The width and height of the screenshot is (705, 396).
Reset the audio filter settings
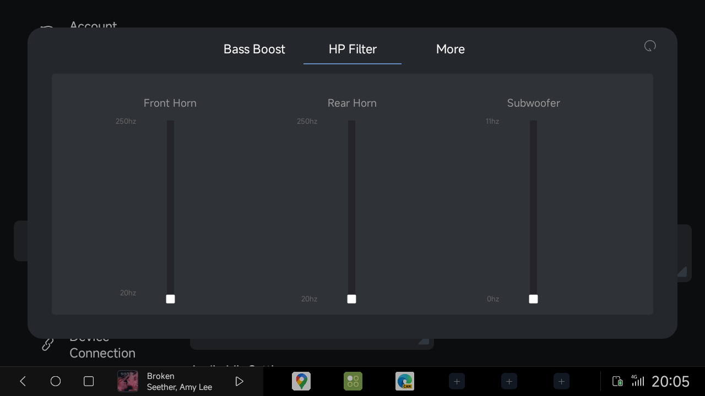(650, 46)
